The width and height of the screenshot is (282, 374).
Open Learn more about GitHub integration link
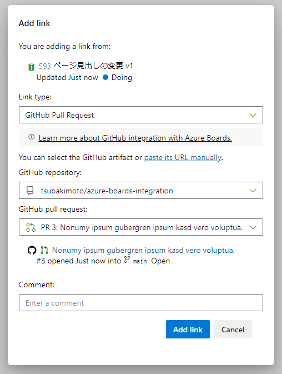[x=135, y=138]
